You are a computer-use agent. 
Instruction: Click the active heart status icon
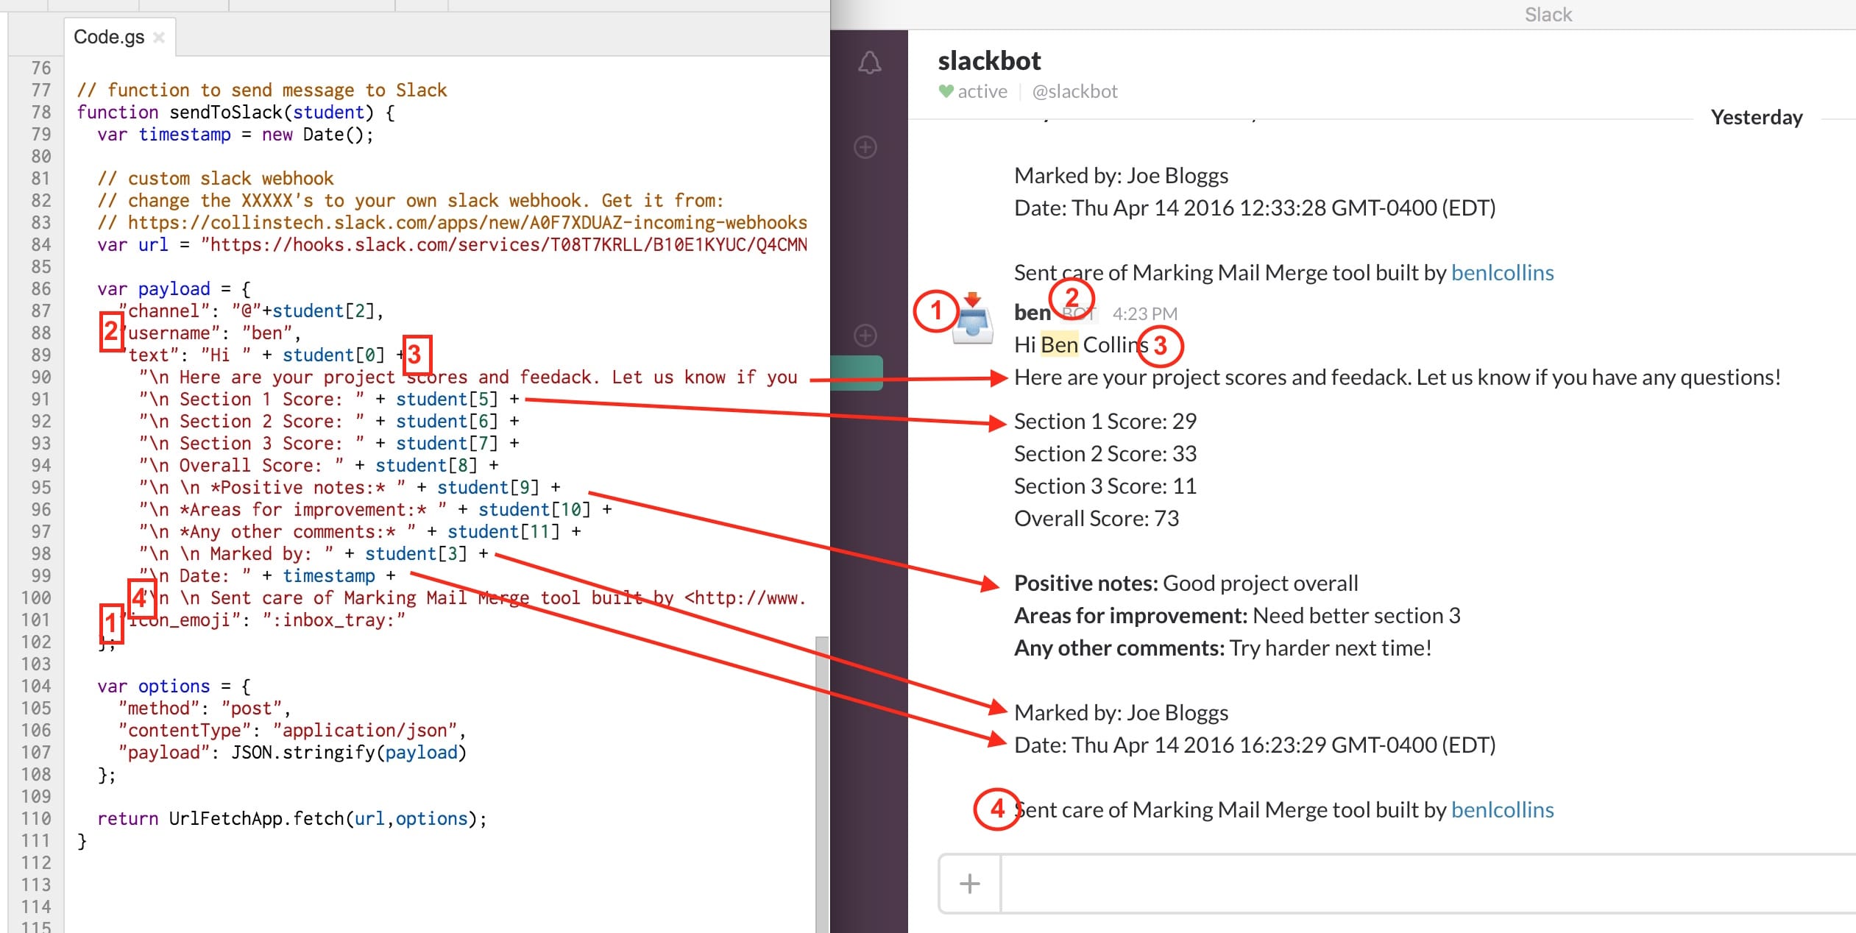pos(946,91)
